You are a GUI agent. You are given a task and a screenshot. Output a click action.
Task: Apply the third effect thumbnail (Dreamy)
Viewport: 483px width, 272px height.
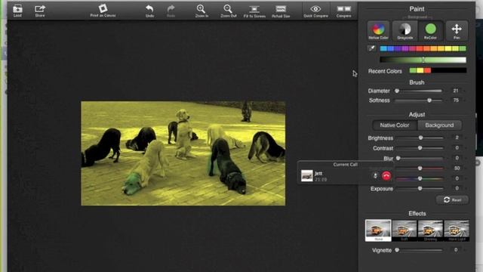(x=430, y=230)
